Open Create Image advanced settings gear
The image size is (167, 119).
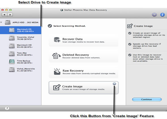pos(114,84)
